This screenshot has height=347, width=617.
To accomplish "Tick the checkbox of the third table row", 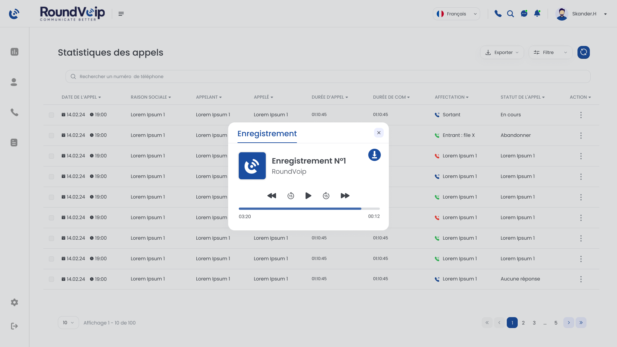I will [x=51, y=156].
